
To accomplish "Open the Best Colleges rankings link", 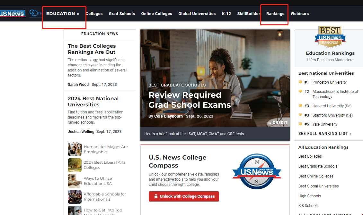I will [310, 156].
